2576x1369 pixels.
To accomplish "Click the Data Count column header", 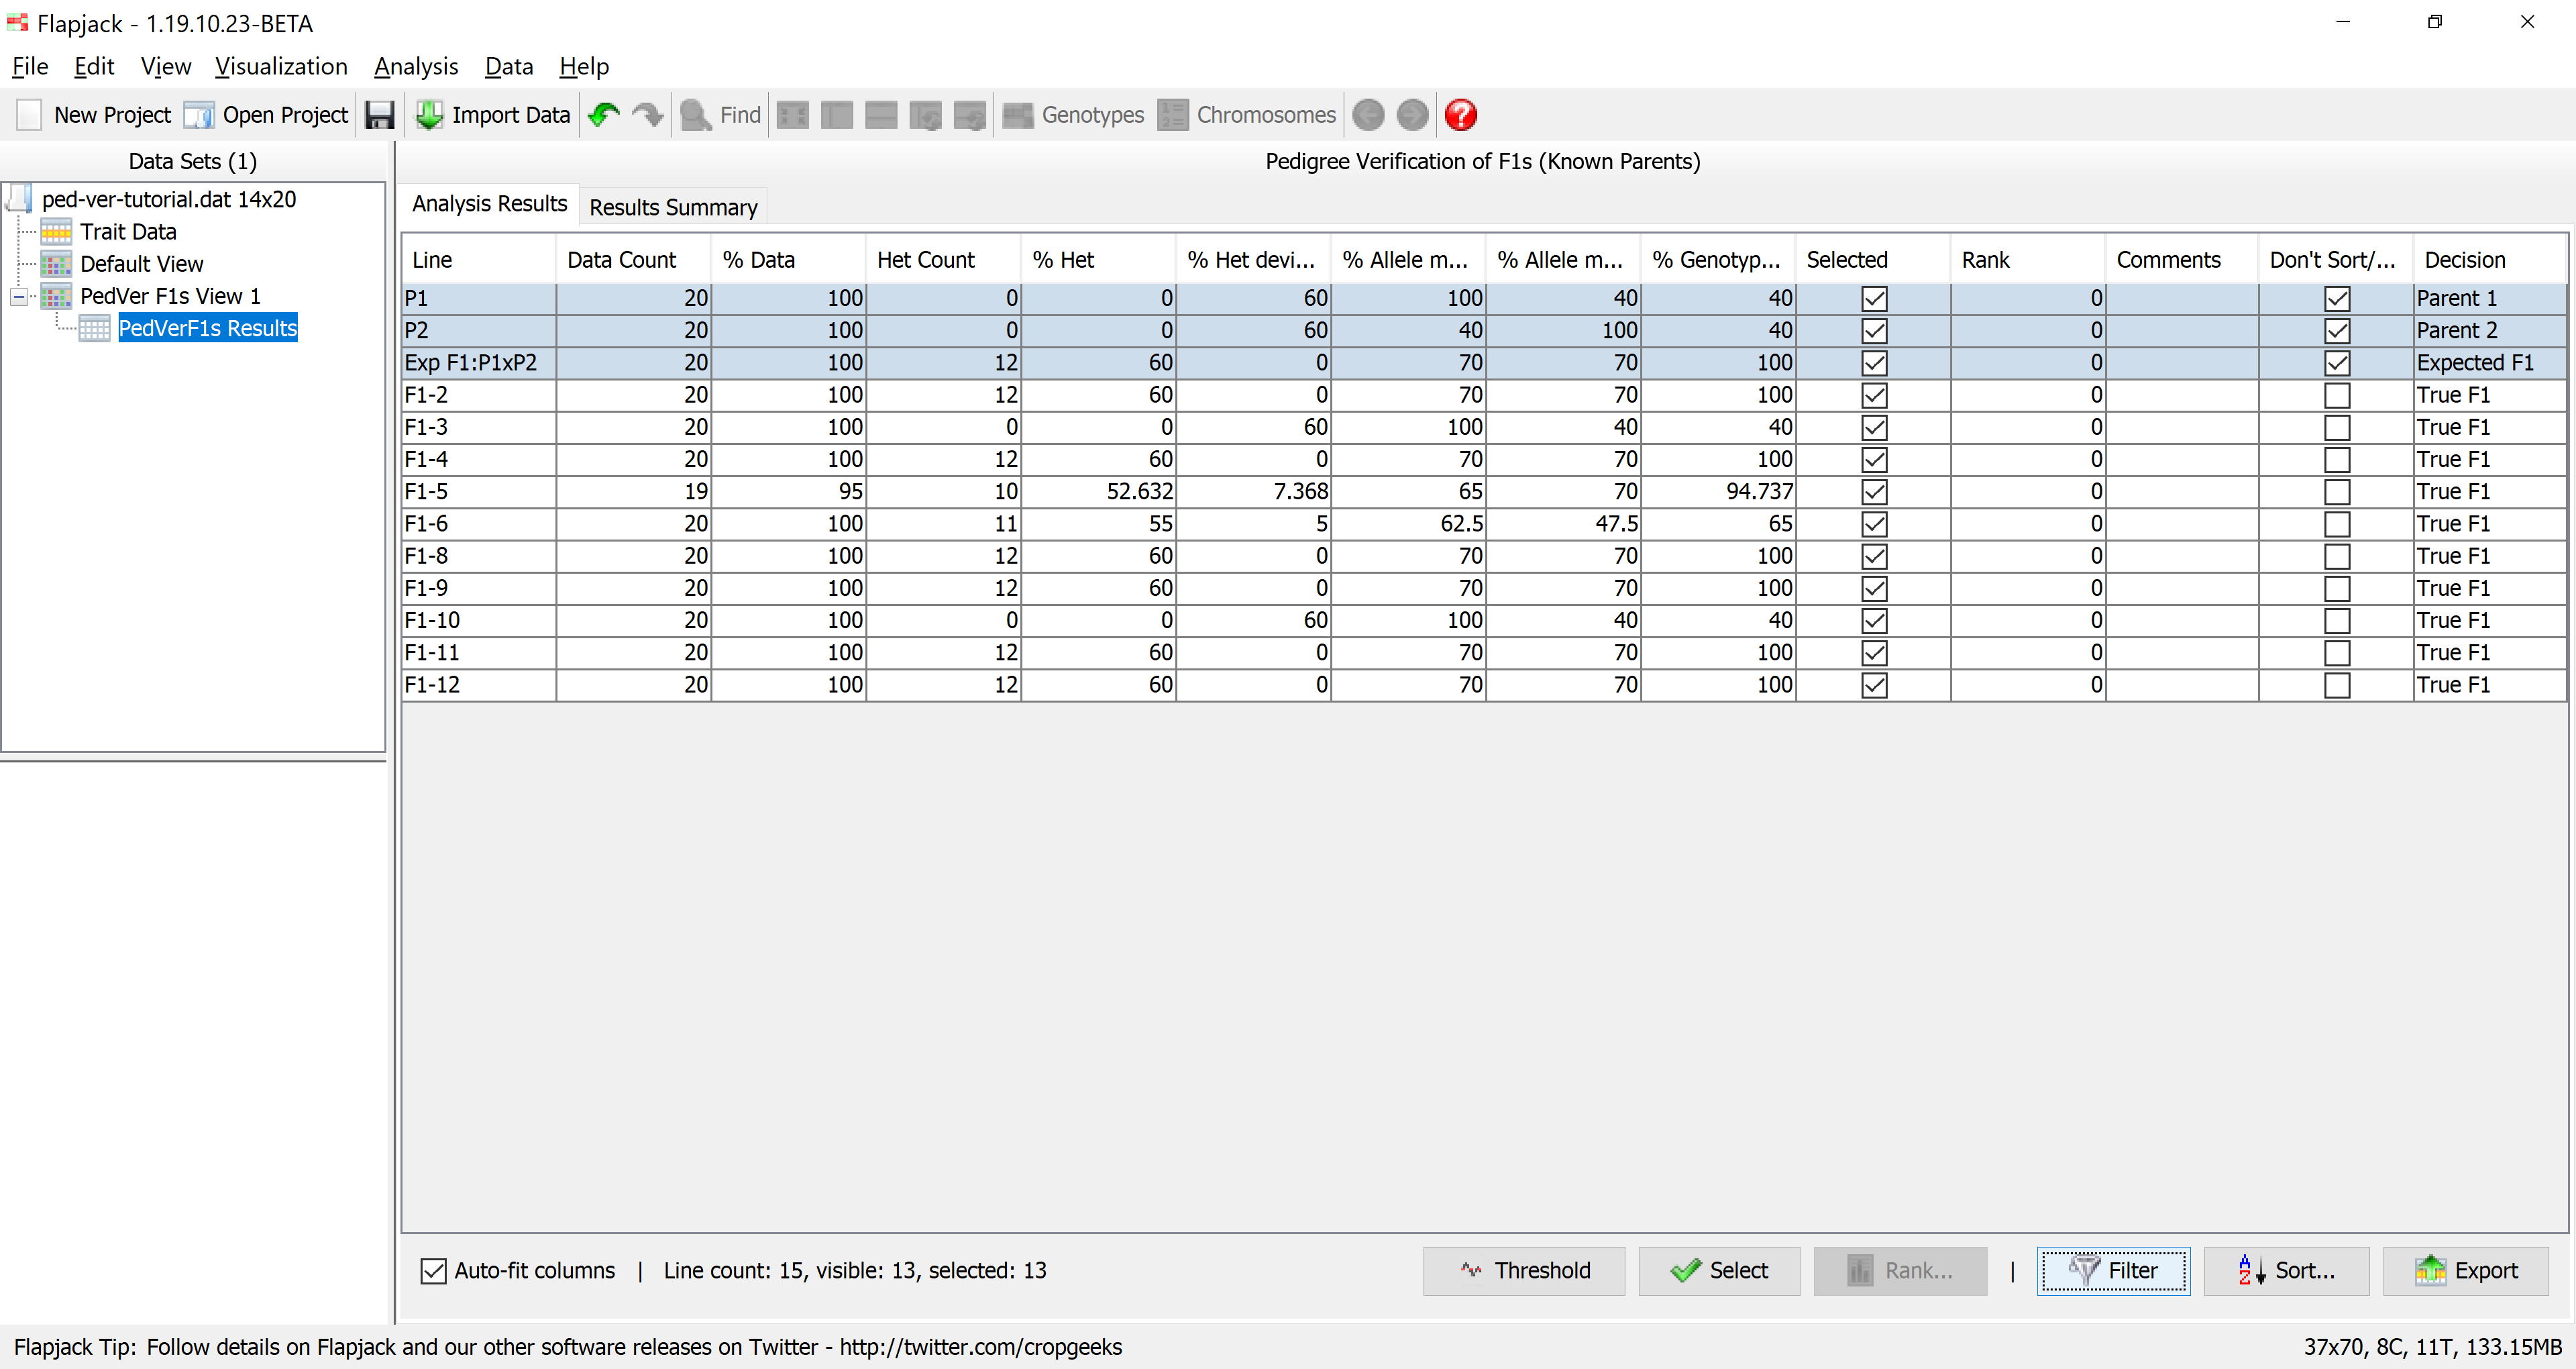I will [633, 260].
